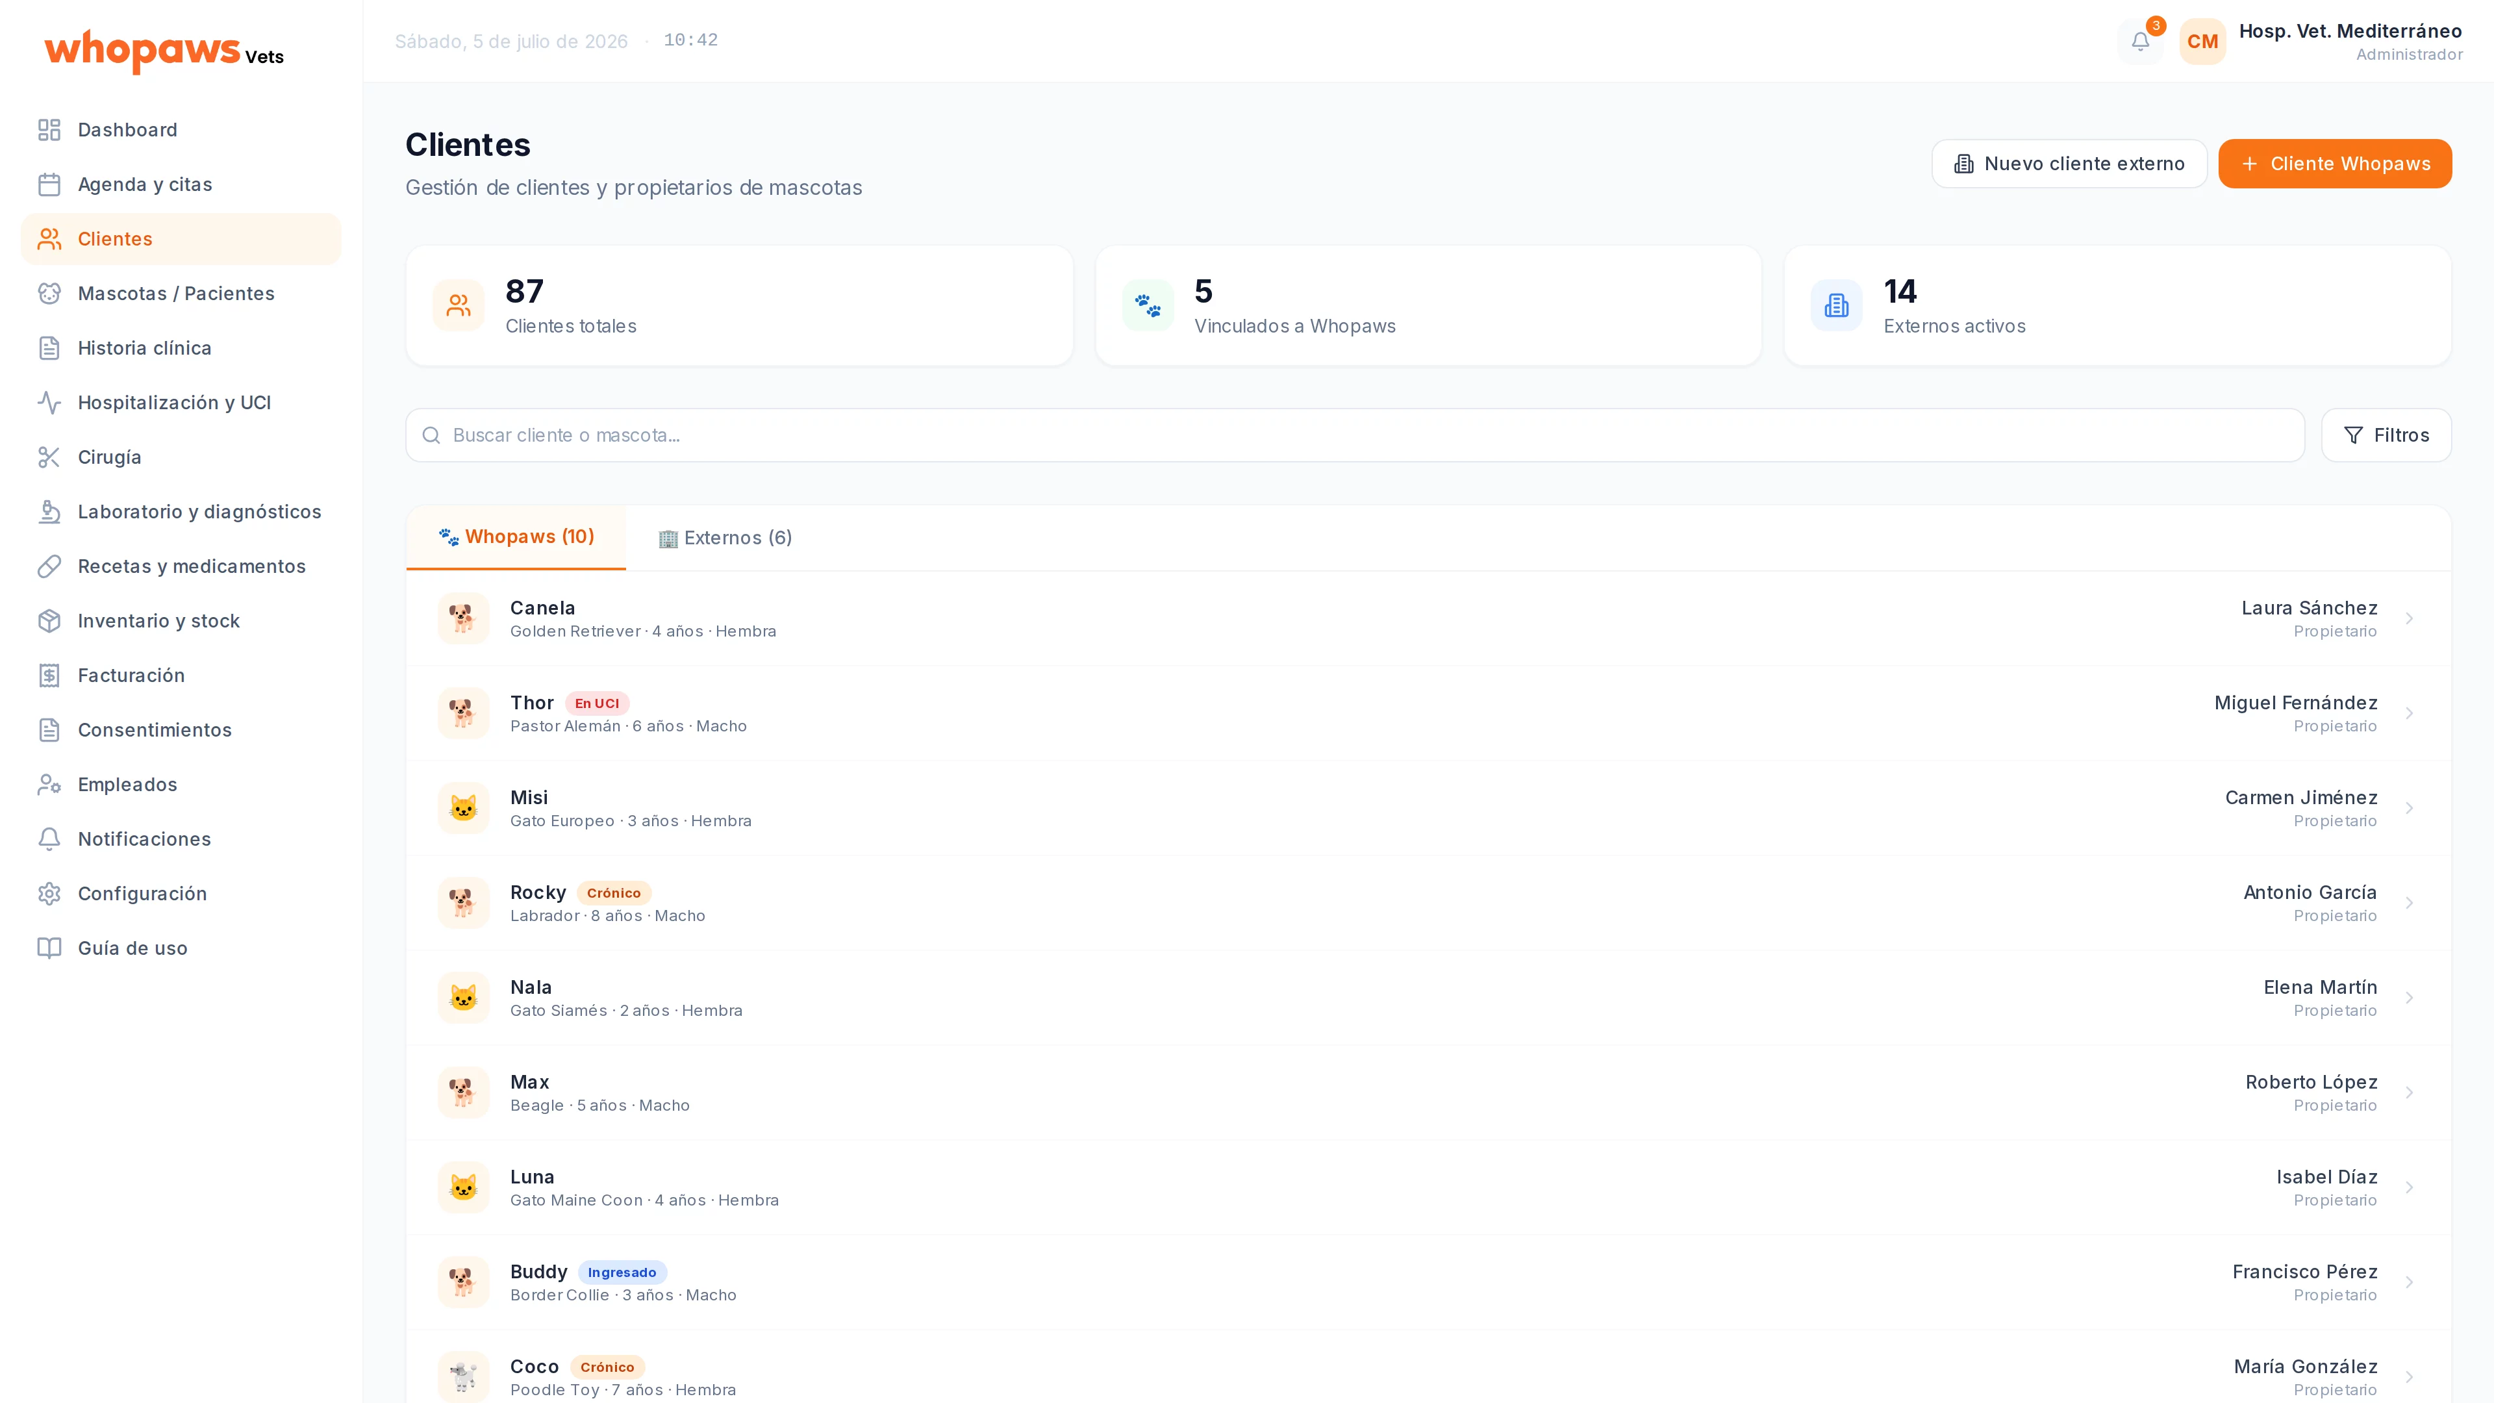The width and height of the screenshot is (2494, 1403).
Task: Open Laboratorio y diagnósticos section
Action: tap(181, 511)
